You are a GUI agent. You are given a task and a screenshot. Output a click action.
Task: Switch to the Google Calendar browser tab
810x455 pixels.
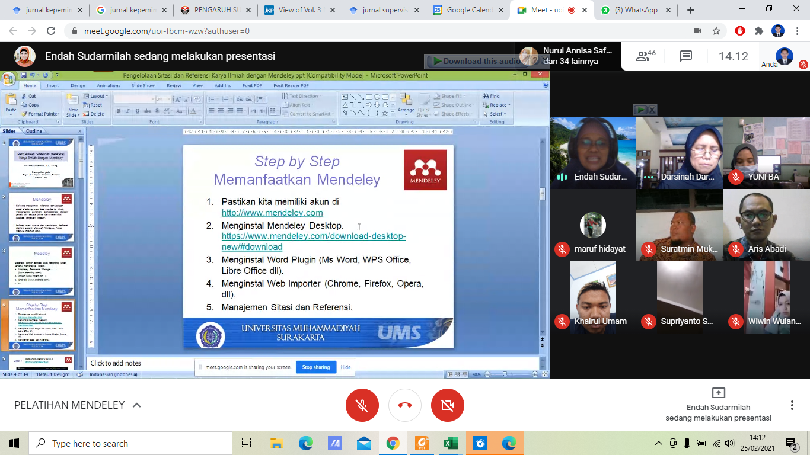point(470,10)
